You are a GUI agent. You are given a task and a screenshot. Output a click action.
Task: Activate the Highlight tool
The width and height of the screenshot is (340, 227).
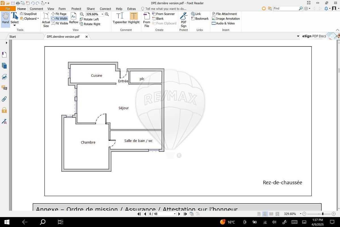click(133, 18)
